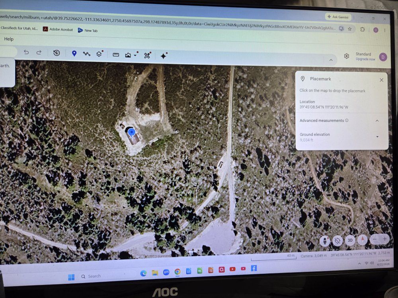Image resolution: width=398 pixels, height=298 pixels.
Task: Click the red compass north button
Action: coord(362,240)
